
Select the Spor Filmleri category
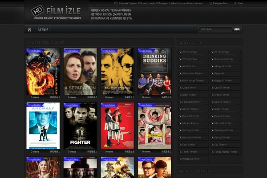click(194, 145)
